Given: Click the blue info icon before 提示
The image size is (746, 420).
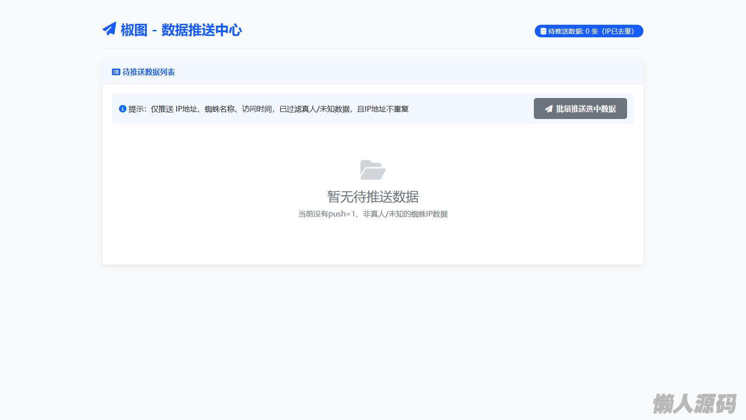Looking at the screenshot, I should point(123,109).
